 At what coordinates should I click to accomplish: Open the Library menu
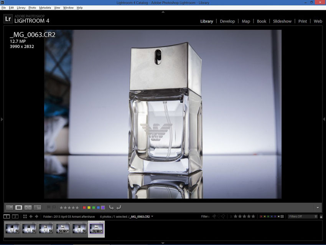21,8
